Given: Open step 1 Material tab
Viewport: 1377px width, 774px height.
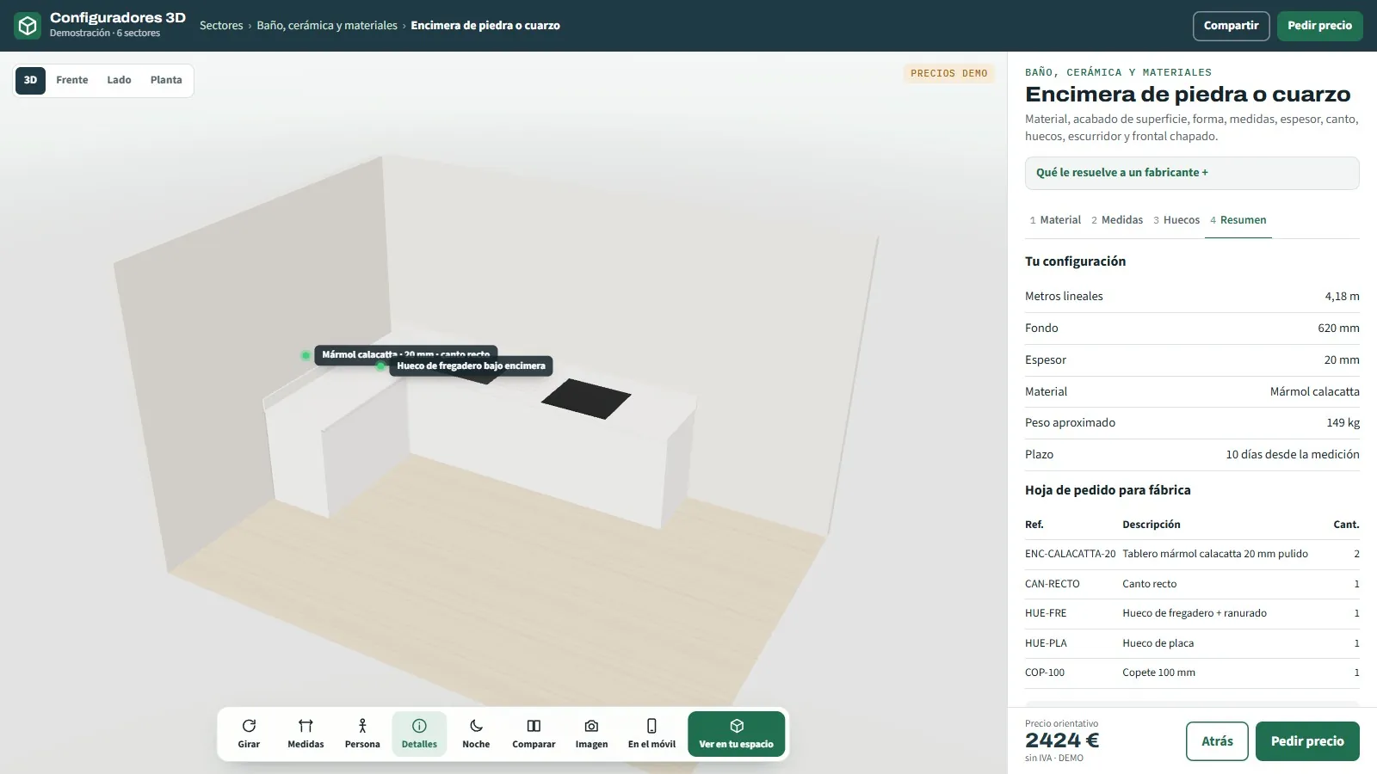Looking at the screenshot, I should [x=1055, y=220].
